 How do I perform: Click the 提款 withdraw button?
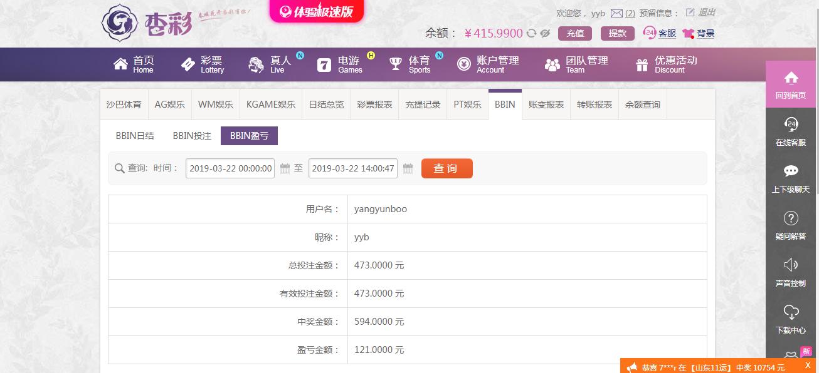(x=618, y=33)
